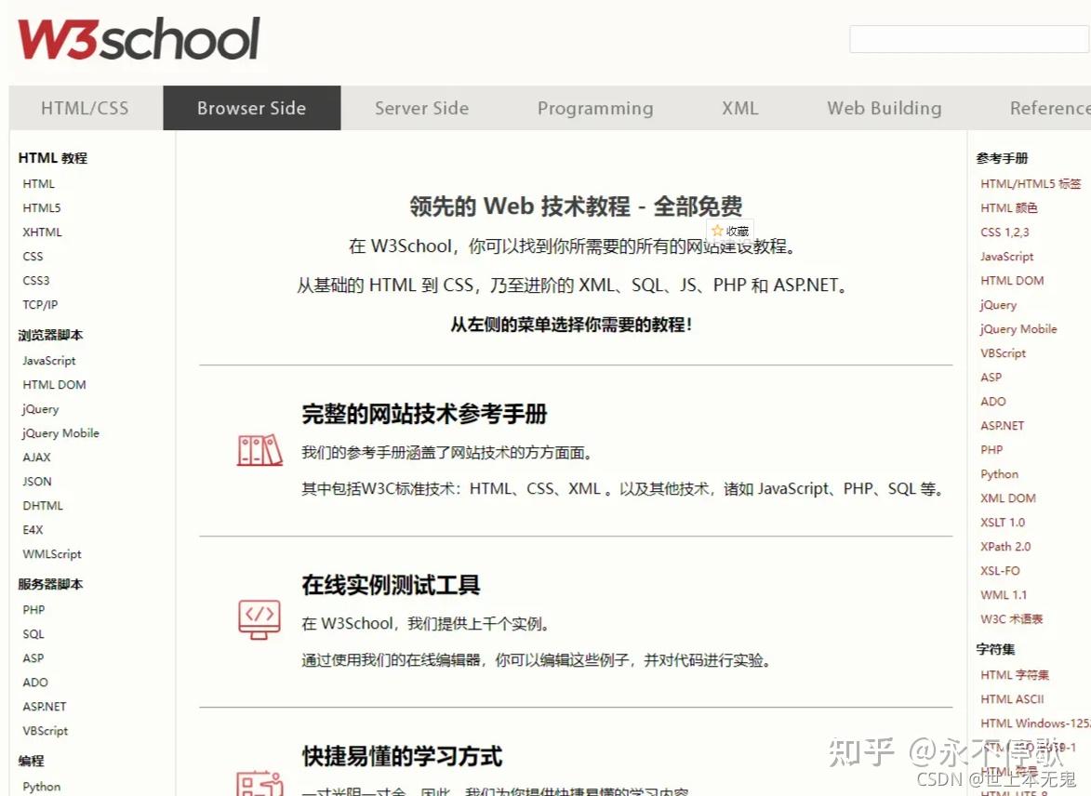
Task: Open PHP reference in right sidebar
Action: 992,450
